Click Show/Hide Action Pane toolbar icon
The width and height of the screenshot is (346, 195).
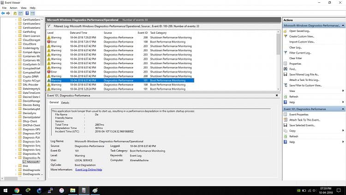click(x=33, y=13)
